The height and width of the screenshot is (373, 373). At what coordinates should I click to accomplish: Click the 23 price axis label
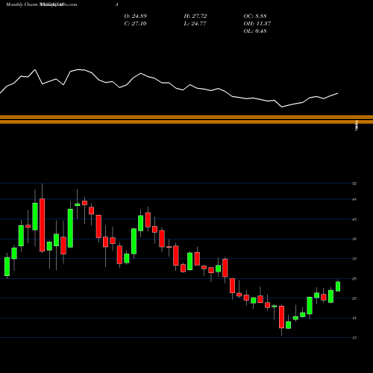[354, 298]
